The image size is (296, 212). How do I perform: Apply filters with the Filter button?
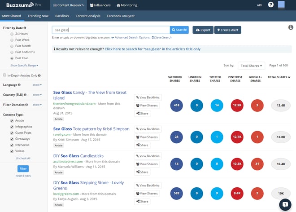[x=23, y=169]
